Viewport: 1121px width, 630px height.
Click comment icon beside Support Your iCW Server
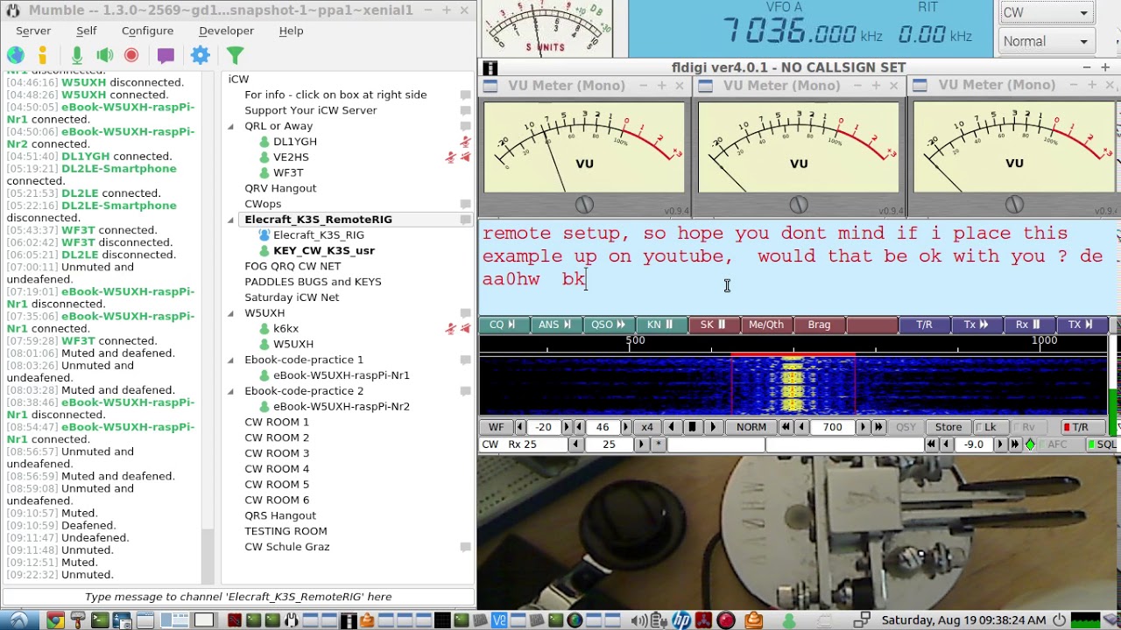(x=466, y=110)
